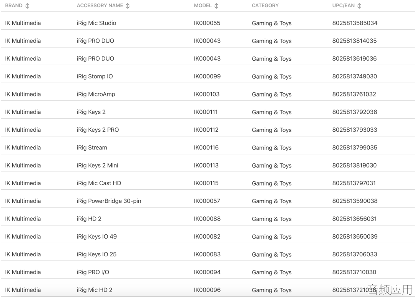415x297 pixels.
Task: Sort table by Brand column arrows
Action: tap(27, 6)
